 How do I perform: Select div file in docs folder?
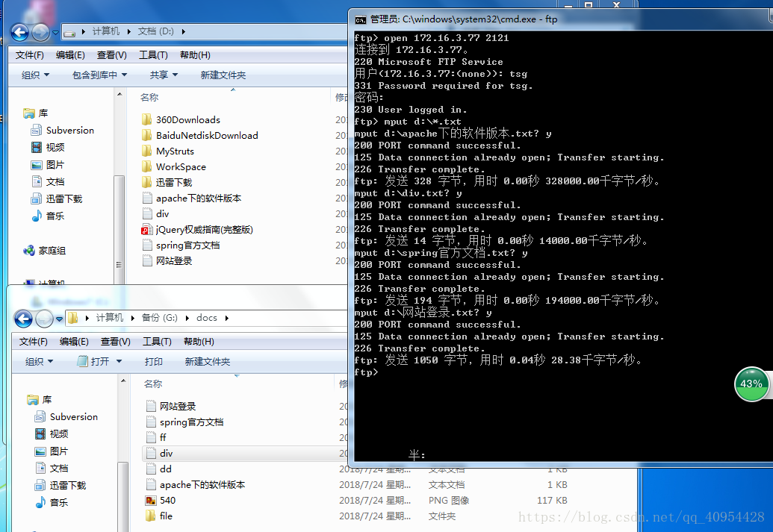pos(159,453)
